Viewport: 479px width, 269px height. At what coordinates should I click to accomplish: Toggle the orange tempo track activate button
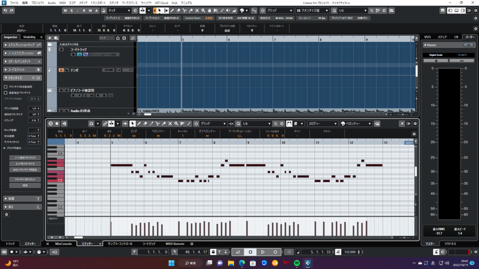click(61, 70)
